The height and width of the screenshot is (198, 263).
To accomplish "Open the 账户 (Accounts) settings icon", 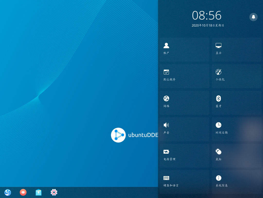I will point(166,45).
